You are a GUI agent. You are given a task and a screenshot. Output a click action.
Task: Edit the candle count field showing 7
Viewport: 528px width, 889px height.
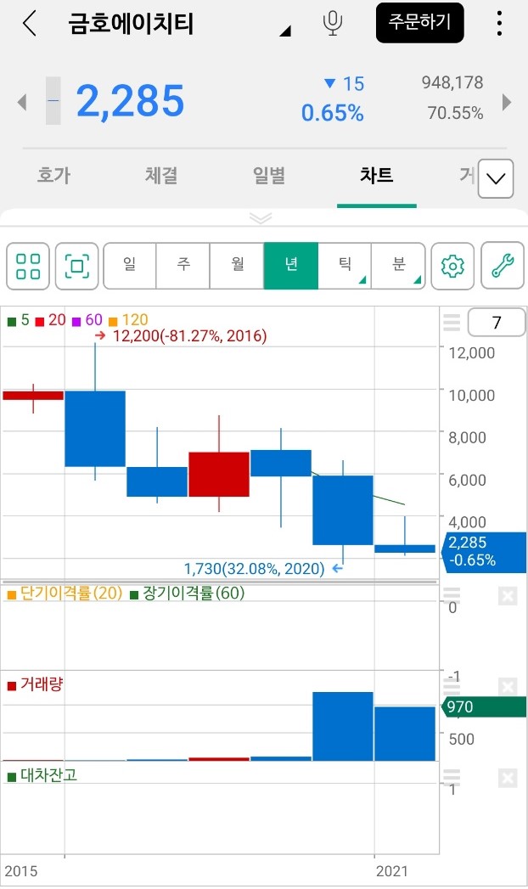coord(497,323)
